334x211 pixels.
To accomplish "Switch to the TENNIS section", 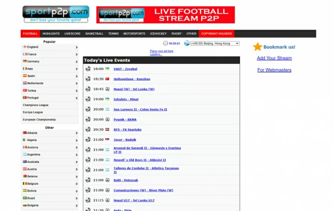I will (x=113, y=34).
